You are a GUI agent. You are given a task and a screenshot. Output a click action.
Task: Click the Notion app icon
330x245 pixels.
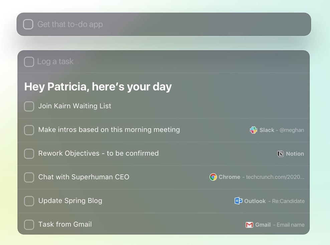(x=281, y=154)
